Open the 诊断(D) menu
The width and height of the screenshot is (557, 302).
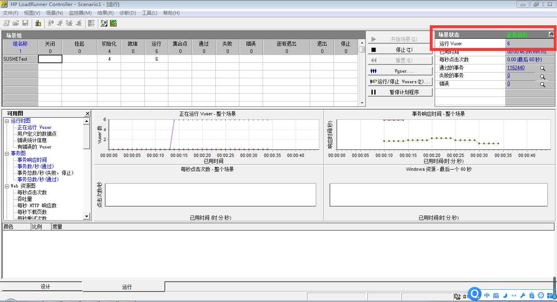pyautogui.click(x=128, y=13)
